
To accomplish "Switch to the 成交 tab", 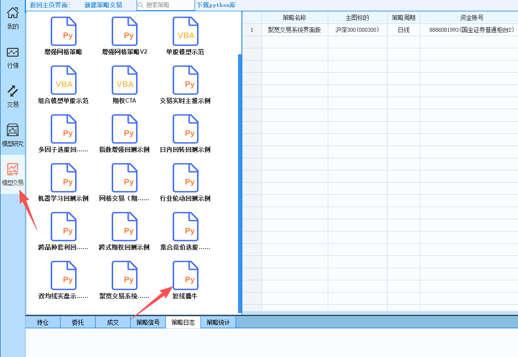I will 113,322.
